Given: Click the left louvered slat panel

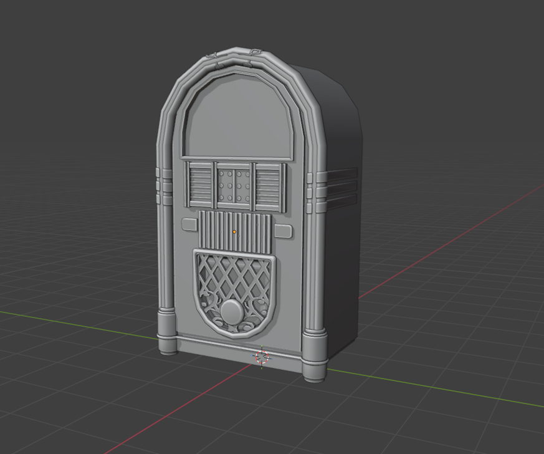Looking at the screenshot, I should [201, 184].
